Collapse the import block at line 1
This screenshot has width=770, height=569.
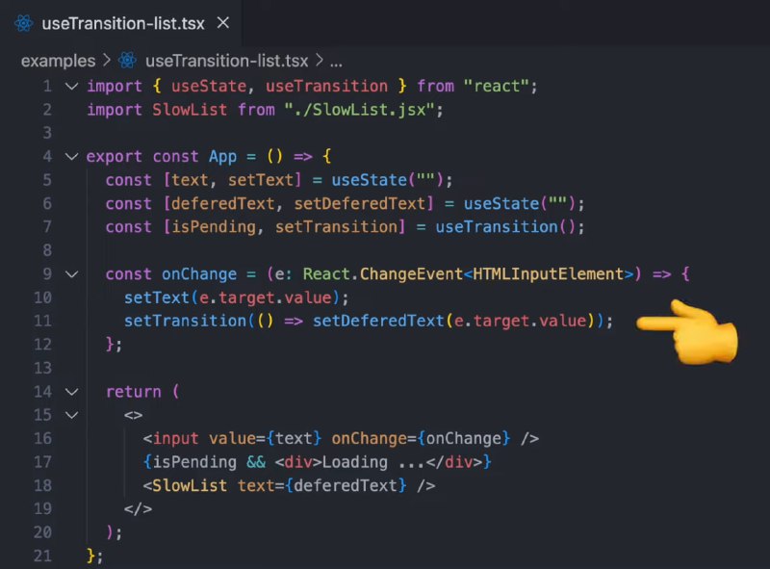[71, 87]
